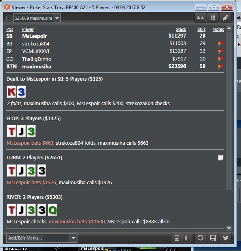This screenshot has width=241, height=251.
Task: Click the $23069 maximusiha combo text
Action: [x=33, y=18]
